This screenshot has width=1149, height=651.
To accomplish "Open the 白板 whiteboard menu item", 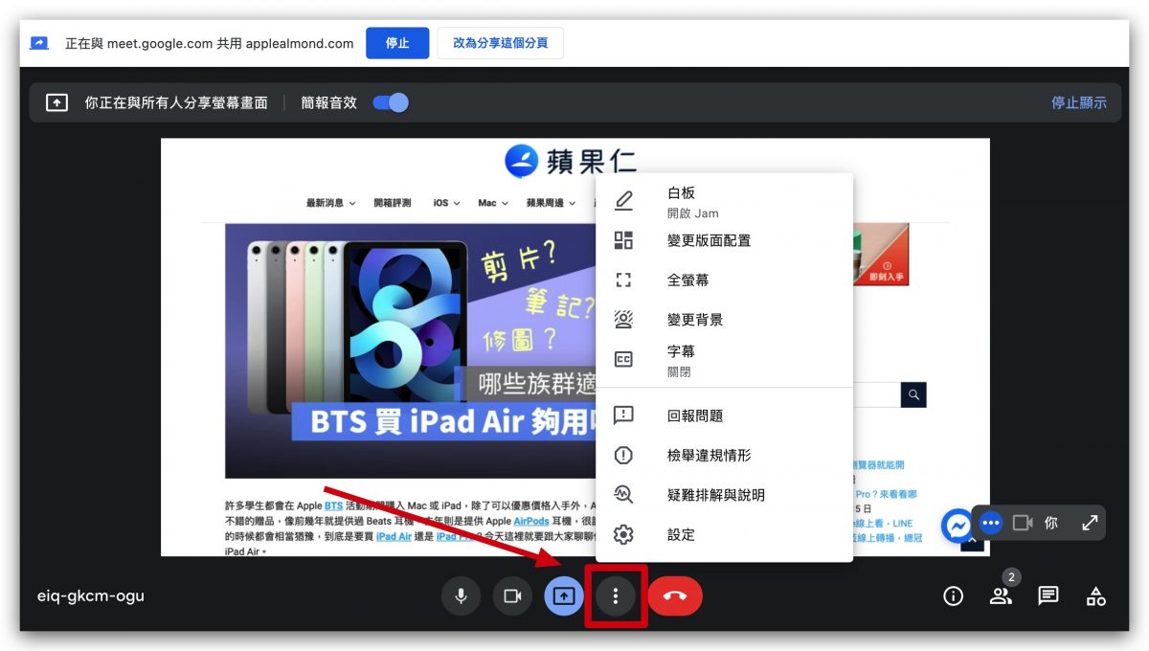I will [724, 202].
